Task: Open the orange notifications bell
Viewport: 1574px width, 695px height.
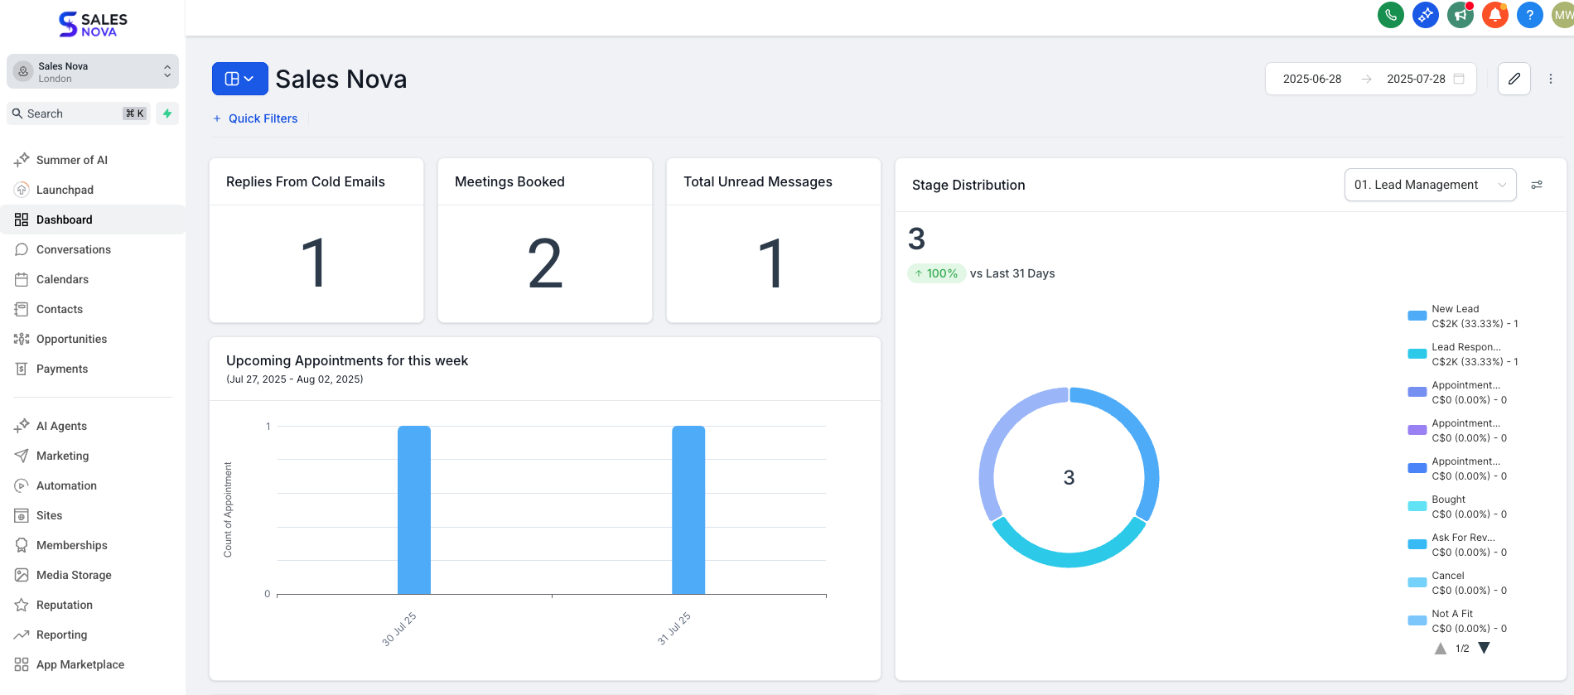Action: pos(1494,15)
